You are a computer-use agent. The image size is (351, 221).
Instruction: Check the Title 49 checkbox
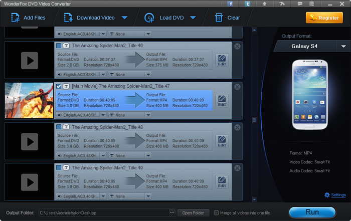coord(59,167)
